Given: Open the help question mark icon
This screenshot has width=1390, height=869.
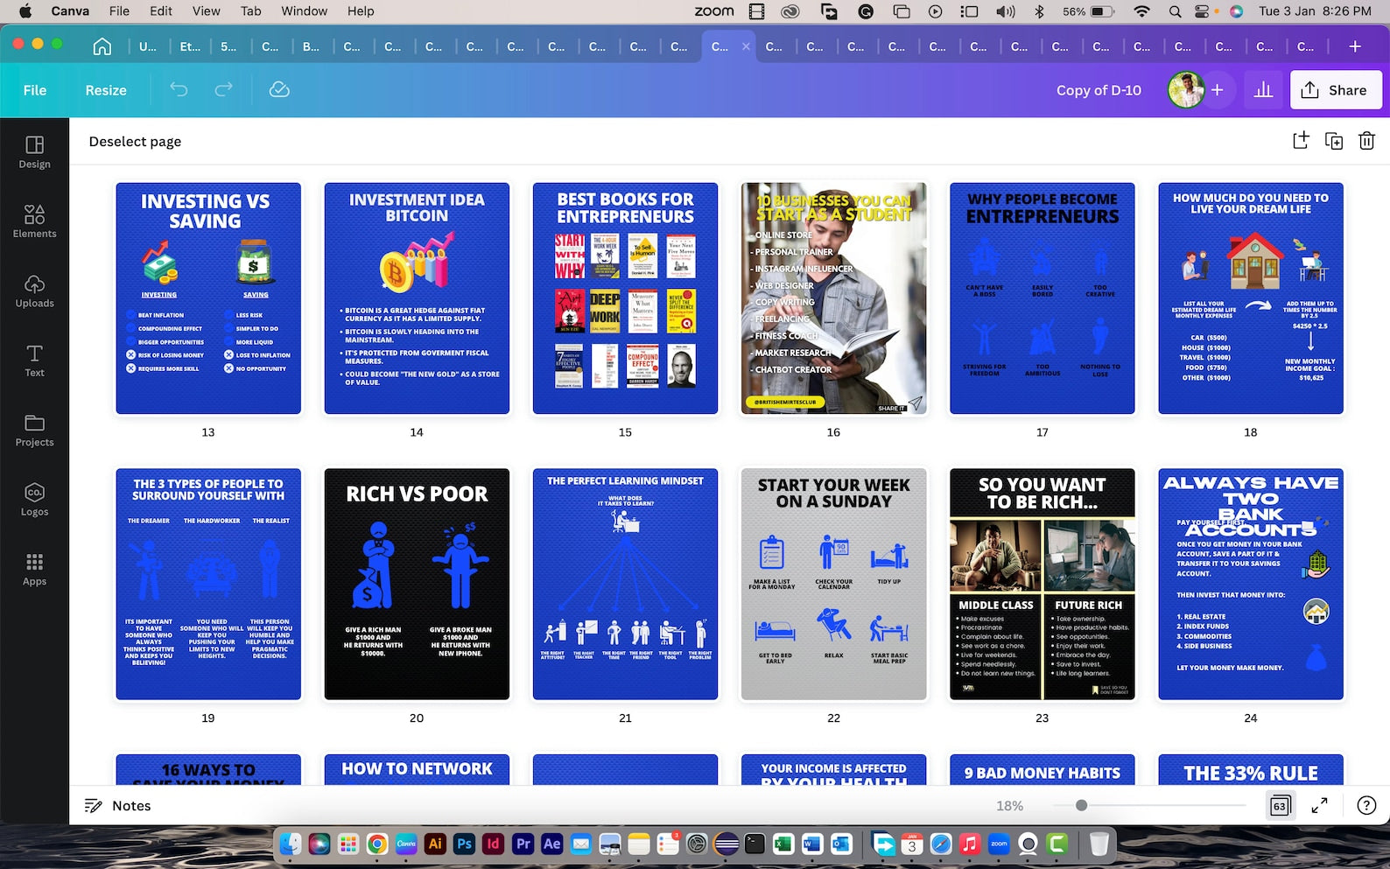Looking at the screenshot, I should coord(1366,805).
